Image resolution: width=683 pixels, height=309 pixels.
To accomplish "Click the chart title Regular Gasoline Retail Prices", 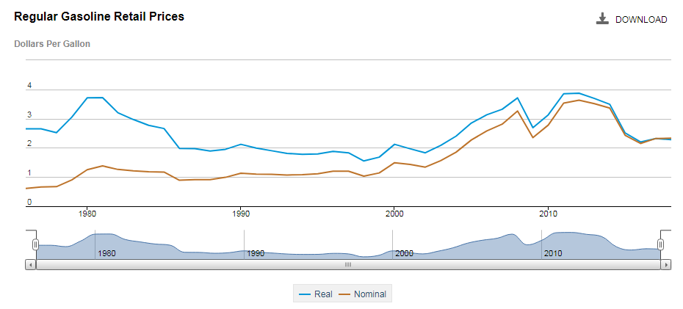I will pyautogui.click(x=99, y=16).
